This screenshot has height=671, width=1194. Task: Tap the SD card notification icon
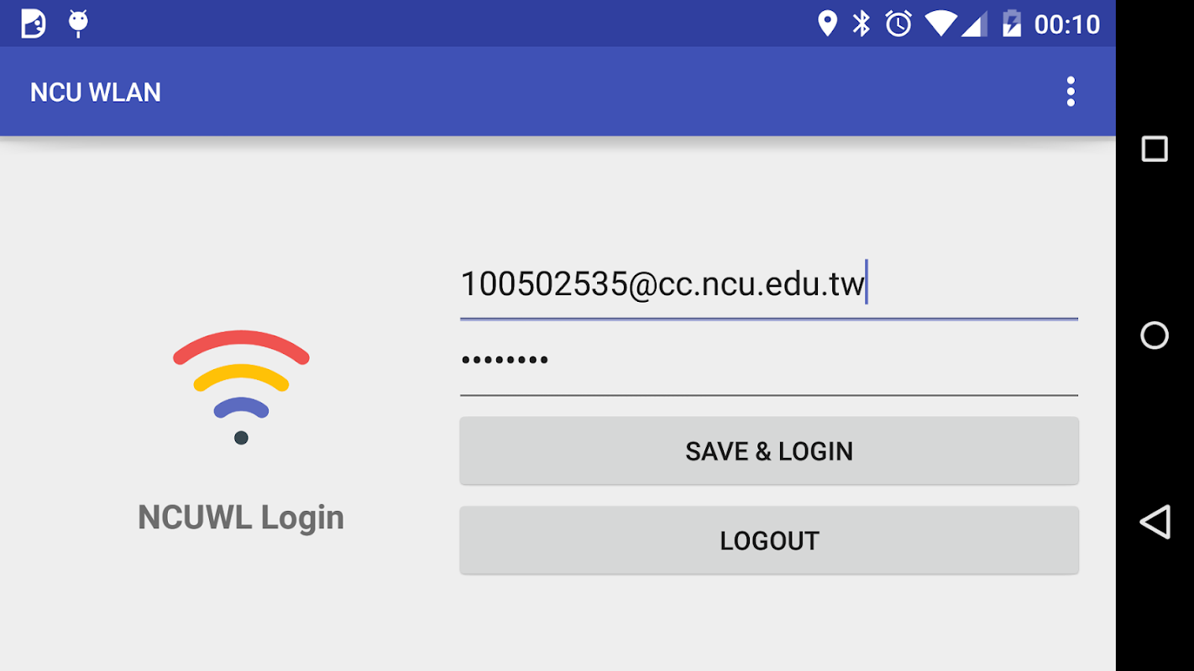point(34,23)
